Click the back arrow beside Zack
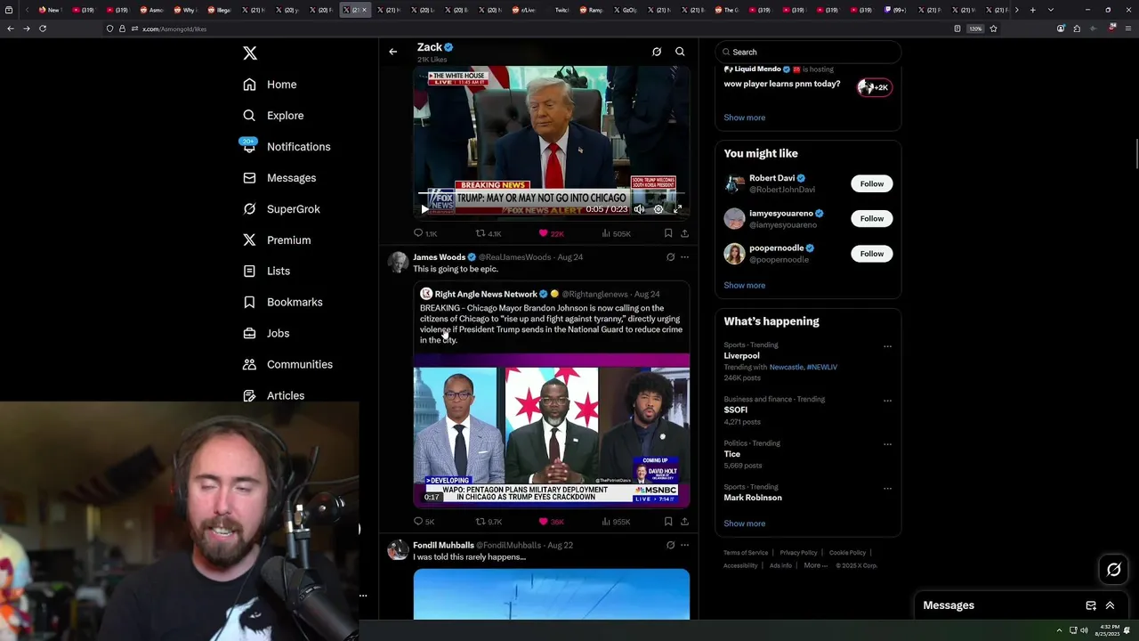1139x641 pixels. pyautogui.click(x=392, y=52)
